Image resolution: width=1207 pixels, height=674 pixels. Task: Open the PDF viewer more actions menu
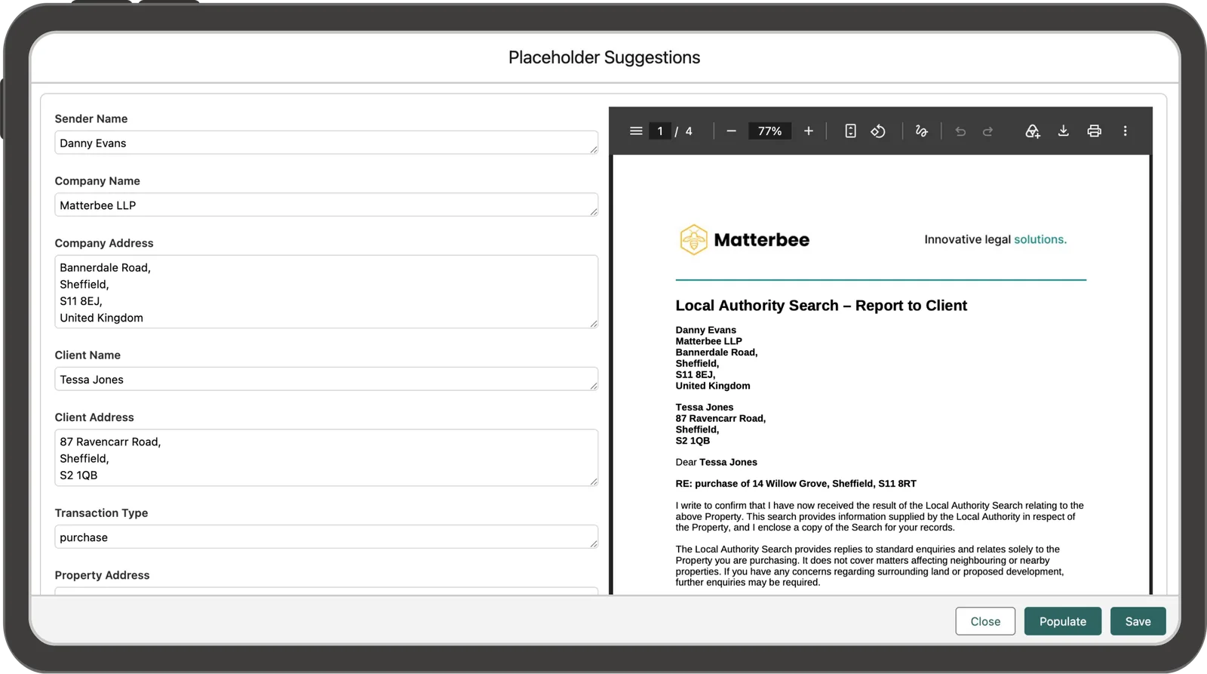pos(1125,131)
